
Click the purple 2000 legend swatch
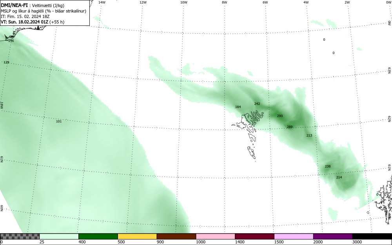pyautogui.click(x=333, y=236)
